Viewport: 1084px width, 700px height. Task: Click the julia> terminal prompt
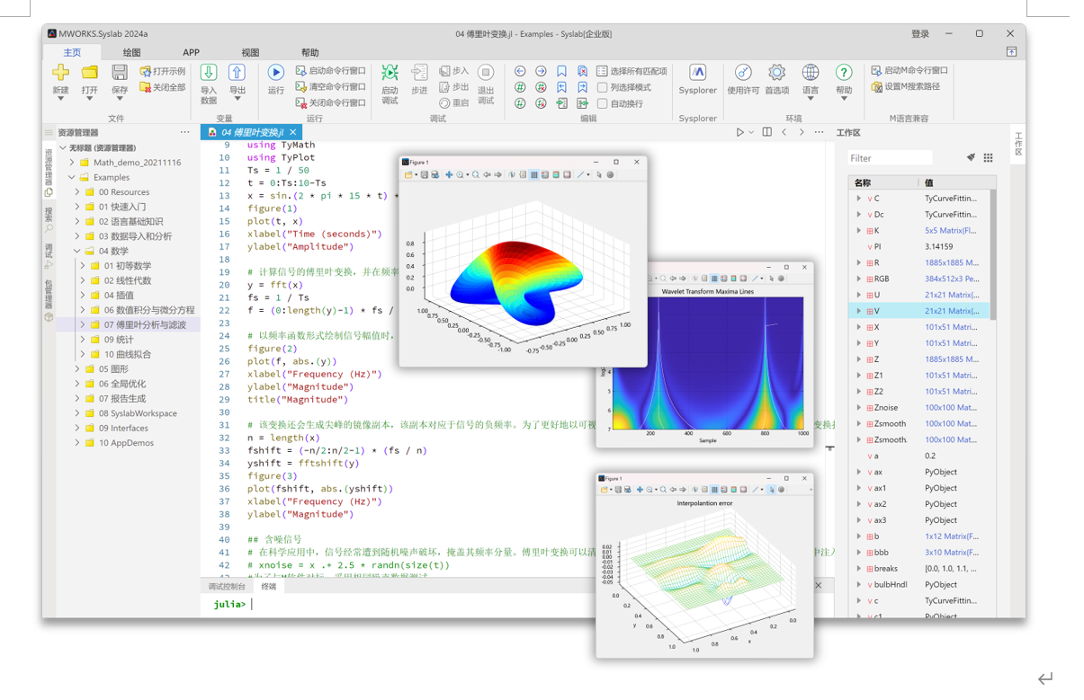(x=229, y=605)
